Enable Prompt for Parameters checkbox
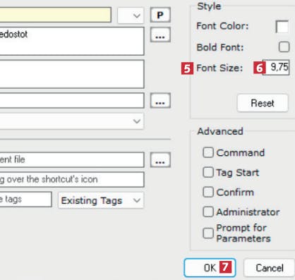 pos(208,233)
